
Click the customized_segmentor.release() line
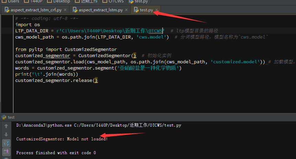coord(56,81)
